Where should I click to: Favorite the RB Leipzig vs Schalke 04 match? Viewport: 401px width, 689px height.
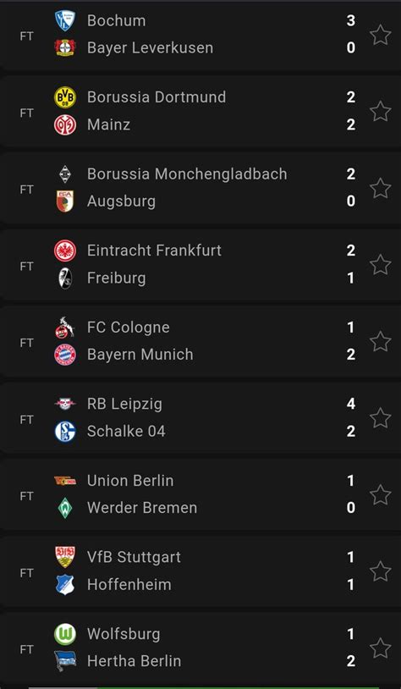pyautogui.click(x=381, y=418)
